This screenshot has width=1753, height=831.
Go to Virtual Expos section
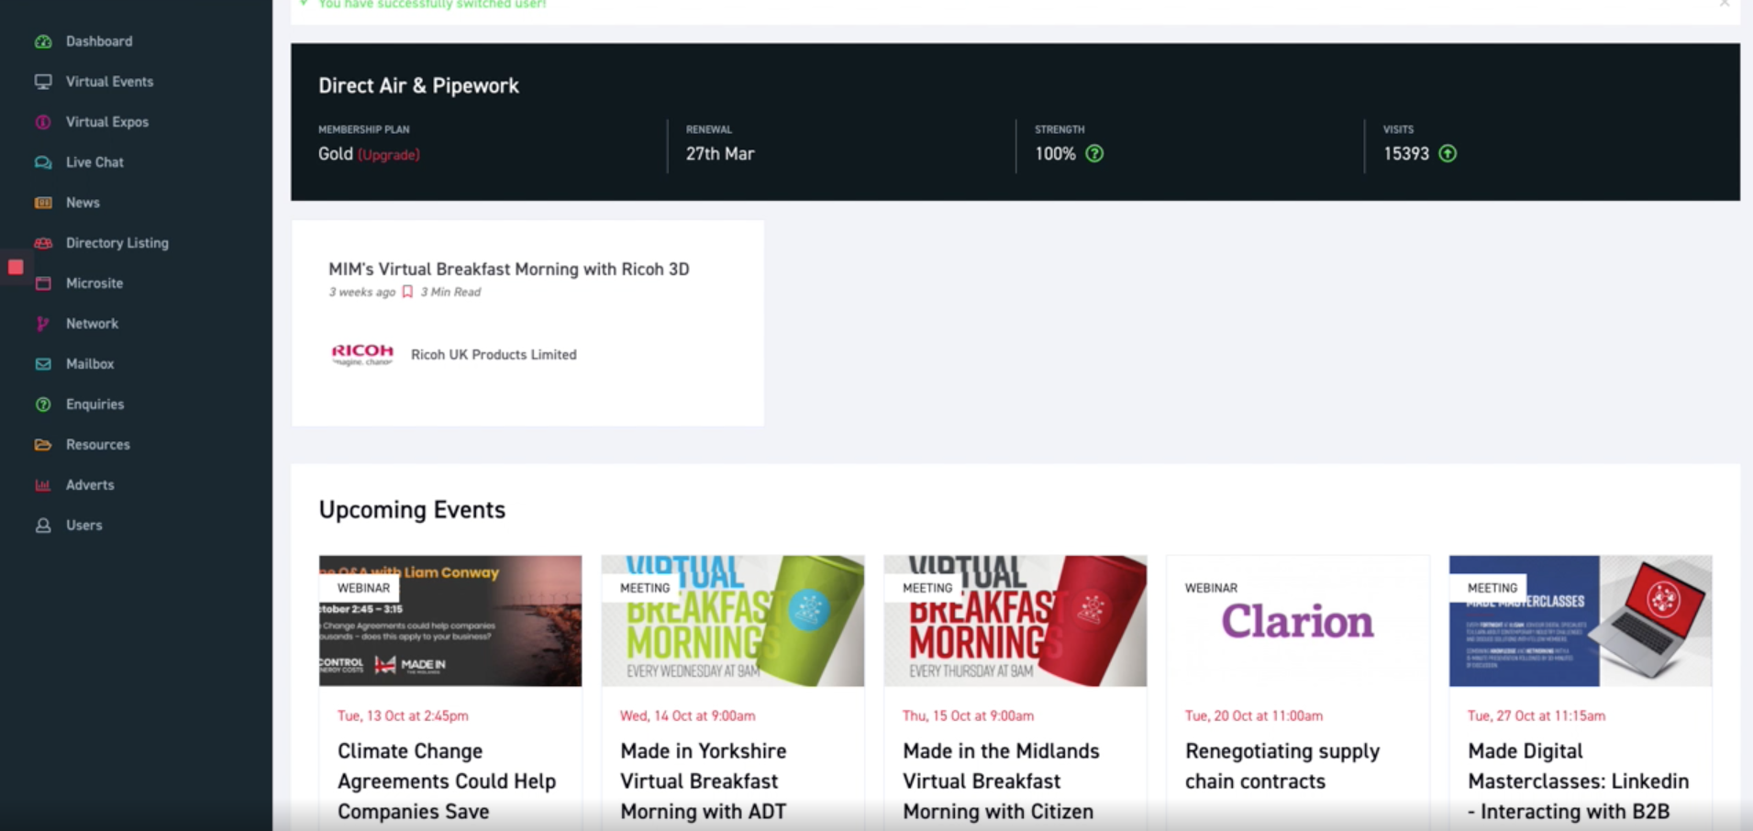[x=107, y=122]
